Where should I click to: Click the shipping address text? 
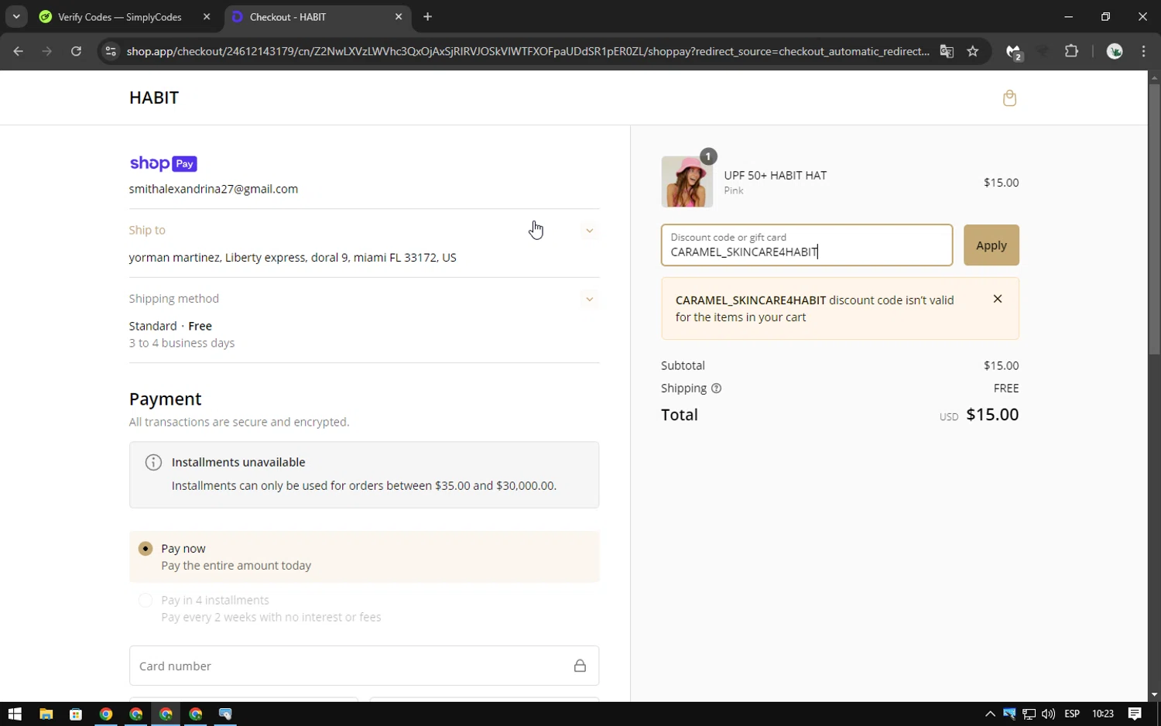[x=293, y=258]
